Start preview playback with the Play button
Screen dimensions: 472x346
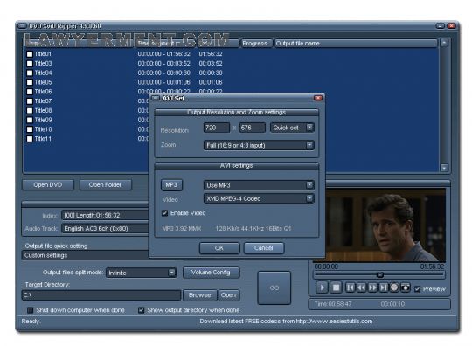(x=322, y=287)
